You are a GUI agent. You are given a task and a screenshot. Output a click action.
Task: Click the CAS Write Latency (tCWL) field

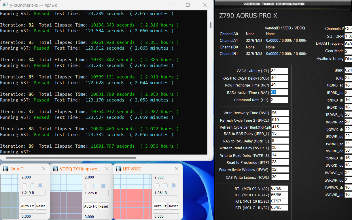(x=280, y=177)
